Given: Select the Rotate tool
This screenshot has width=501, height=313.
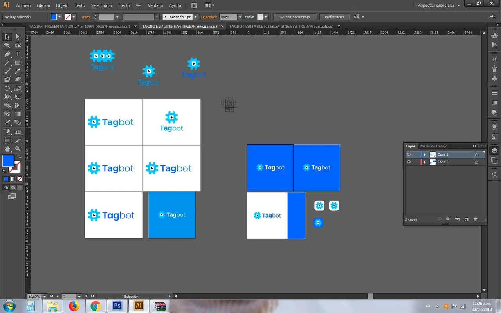Looking at the screenshot, I should [7, 88].
